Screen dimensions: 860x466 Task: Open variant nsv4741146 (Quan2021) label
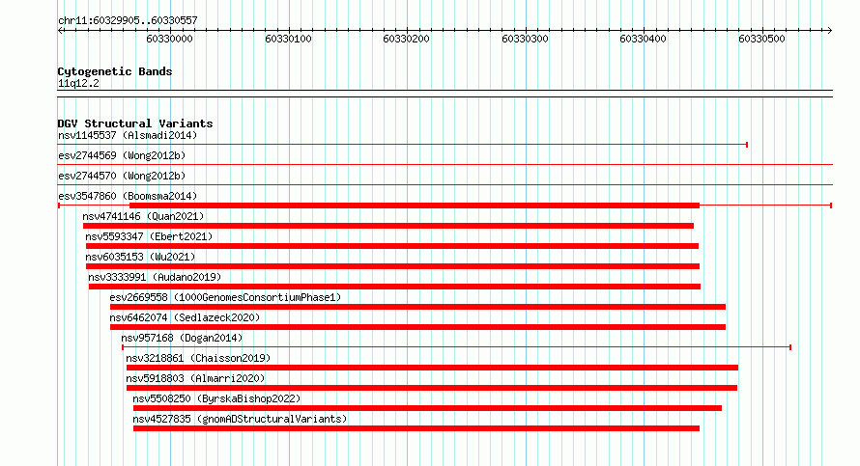coord(143,216)
